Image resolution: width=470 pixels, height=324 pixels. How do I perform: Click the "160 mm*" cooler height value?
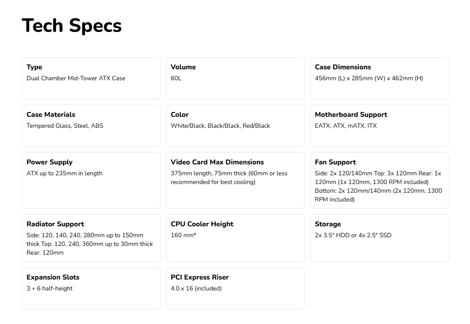point(183,235)
